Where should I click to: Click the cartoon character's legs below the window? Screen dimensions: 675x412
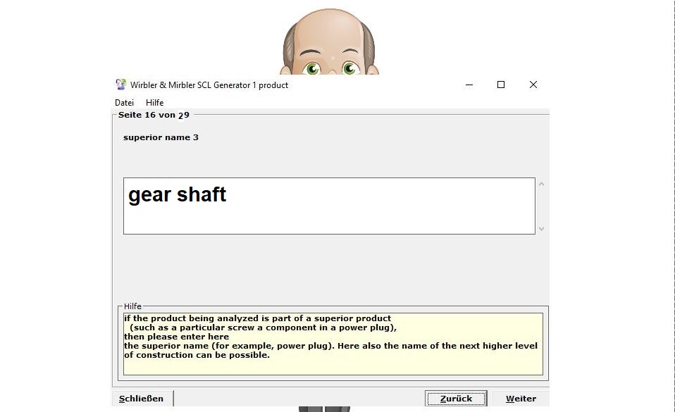pos(324,408)
